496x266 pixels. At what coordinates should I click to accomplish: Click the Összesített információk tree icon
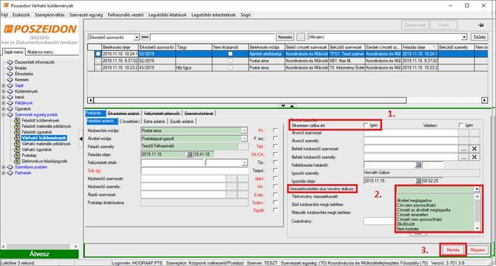click(10, 62)
